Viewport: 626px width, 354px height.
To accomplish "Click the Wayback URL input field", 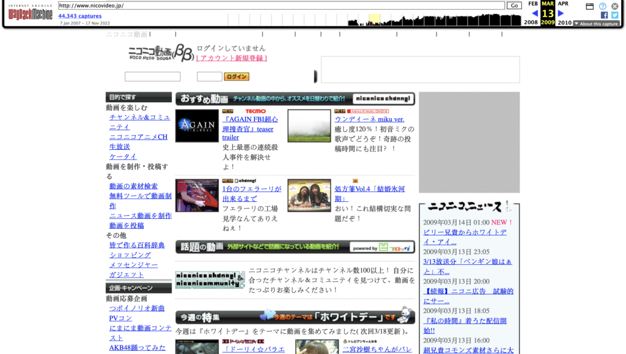I will pos(281,6).
